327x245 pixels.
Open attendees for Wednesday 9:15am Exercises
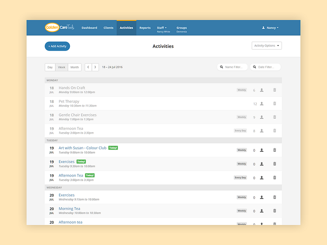[261, 197]
